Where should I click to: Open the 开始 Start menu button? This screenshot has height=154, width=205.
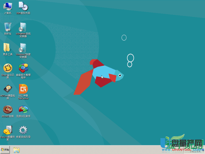pos(5,150)
